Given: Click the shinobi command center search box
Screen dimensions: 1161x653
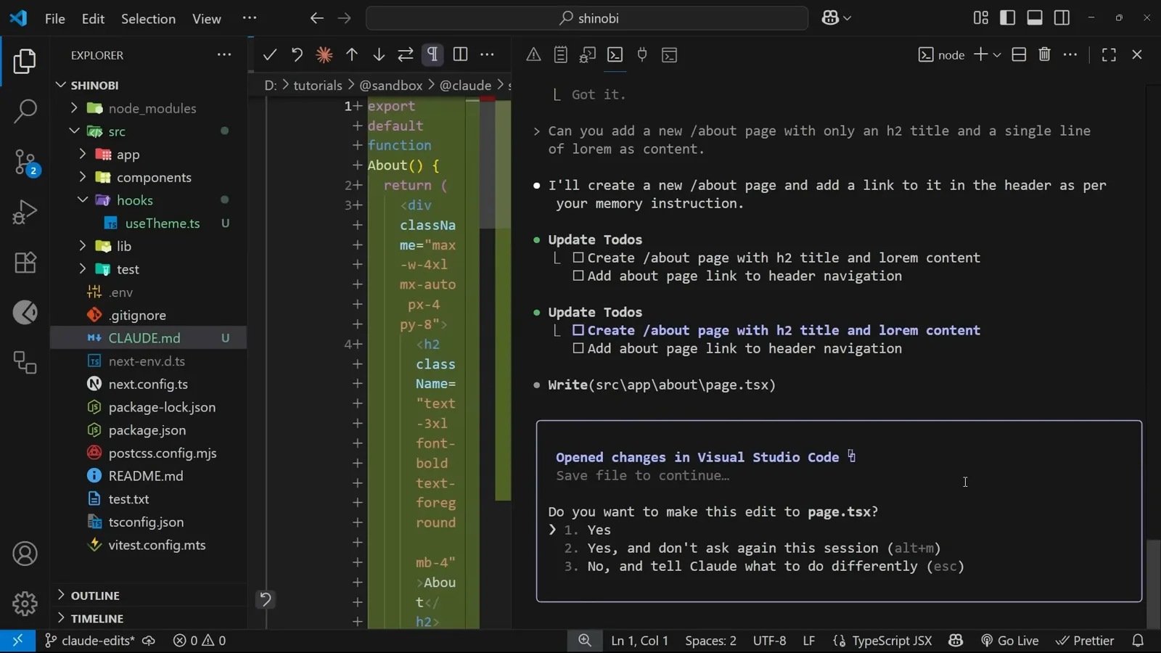Looking at the screenshot, I should tap(587, 18).
